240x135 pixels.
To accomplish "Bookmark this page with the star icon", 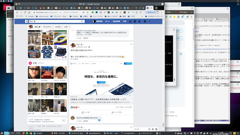I will tap(87, 12).
